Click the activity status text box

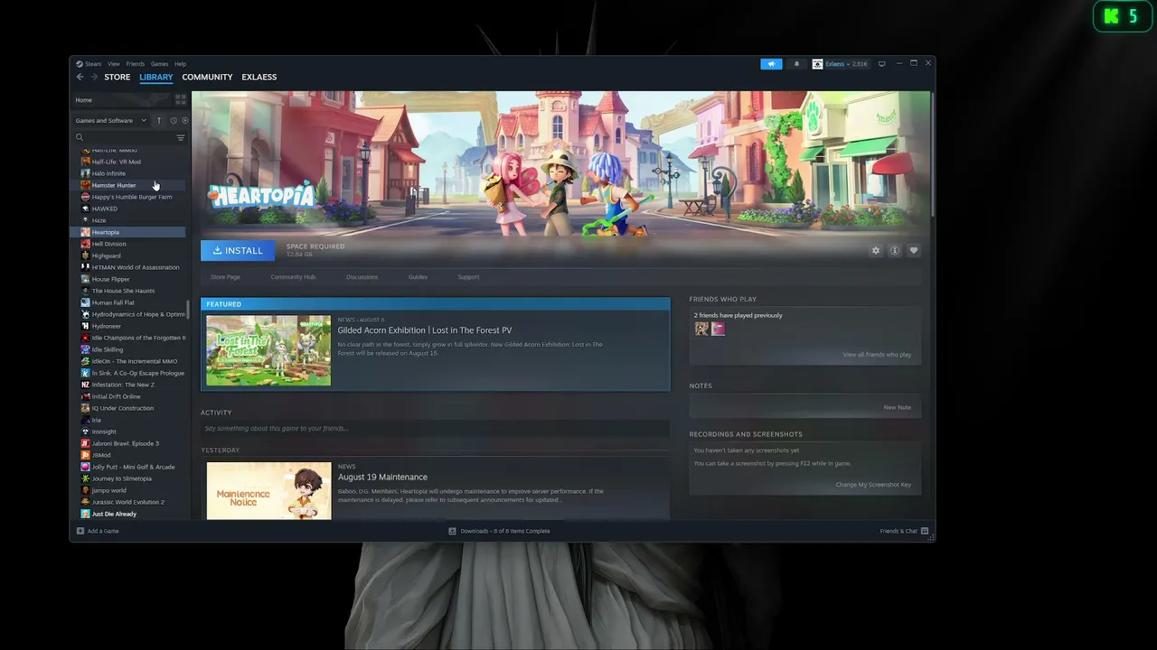[x=435, y=428]
